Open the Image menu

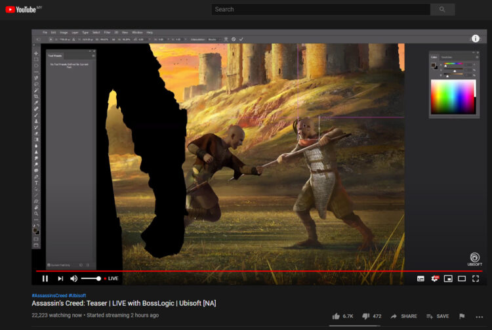64,32
